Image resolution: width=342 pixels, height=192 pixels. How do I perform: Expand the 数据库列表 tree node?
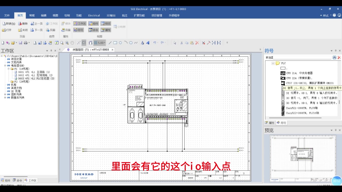tap(5, 97)
